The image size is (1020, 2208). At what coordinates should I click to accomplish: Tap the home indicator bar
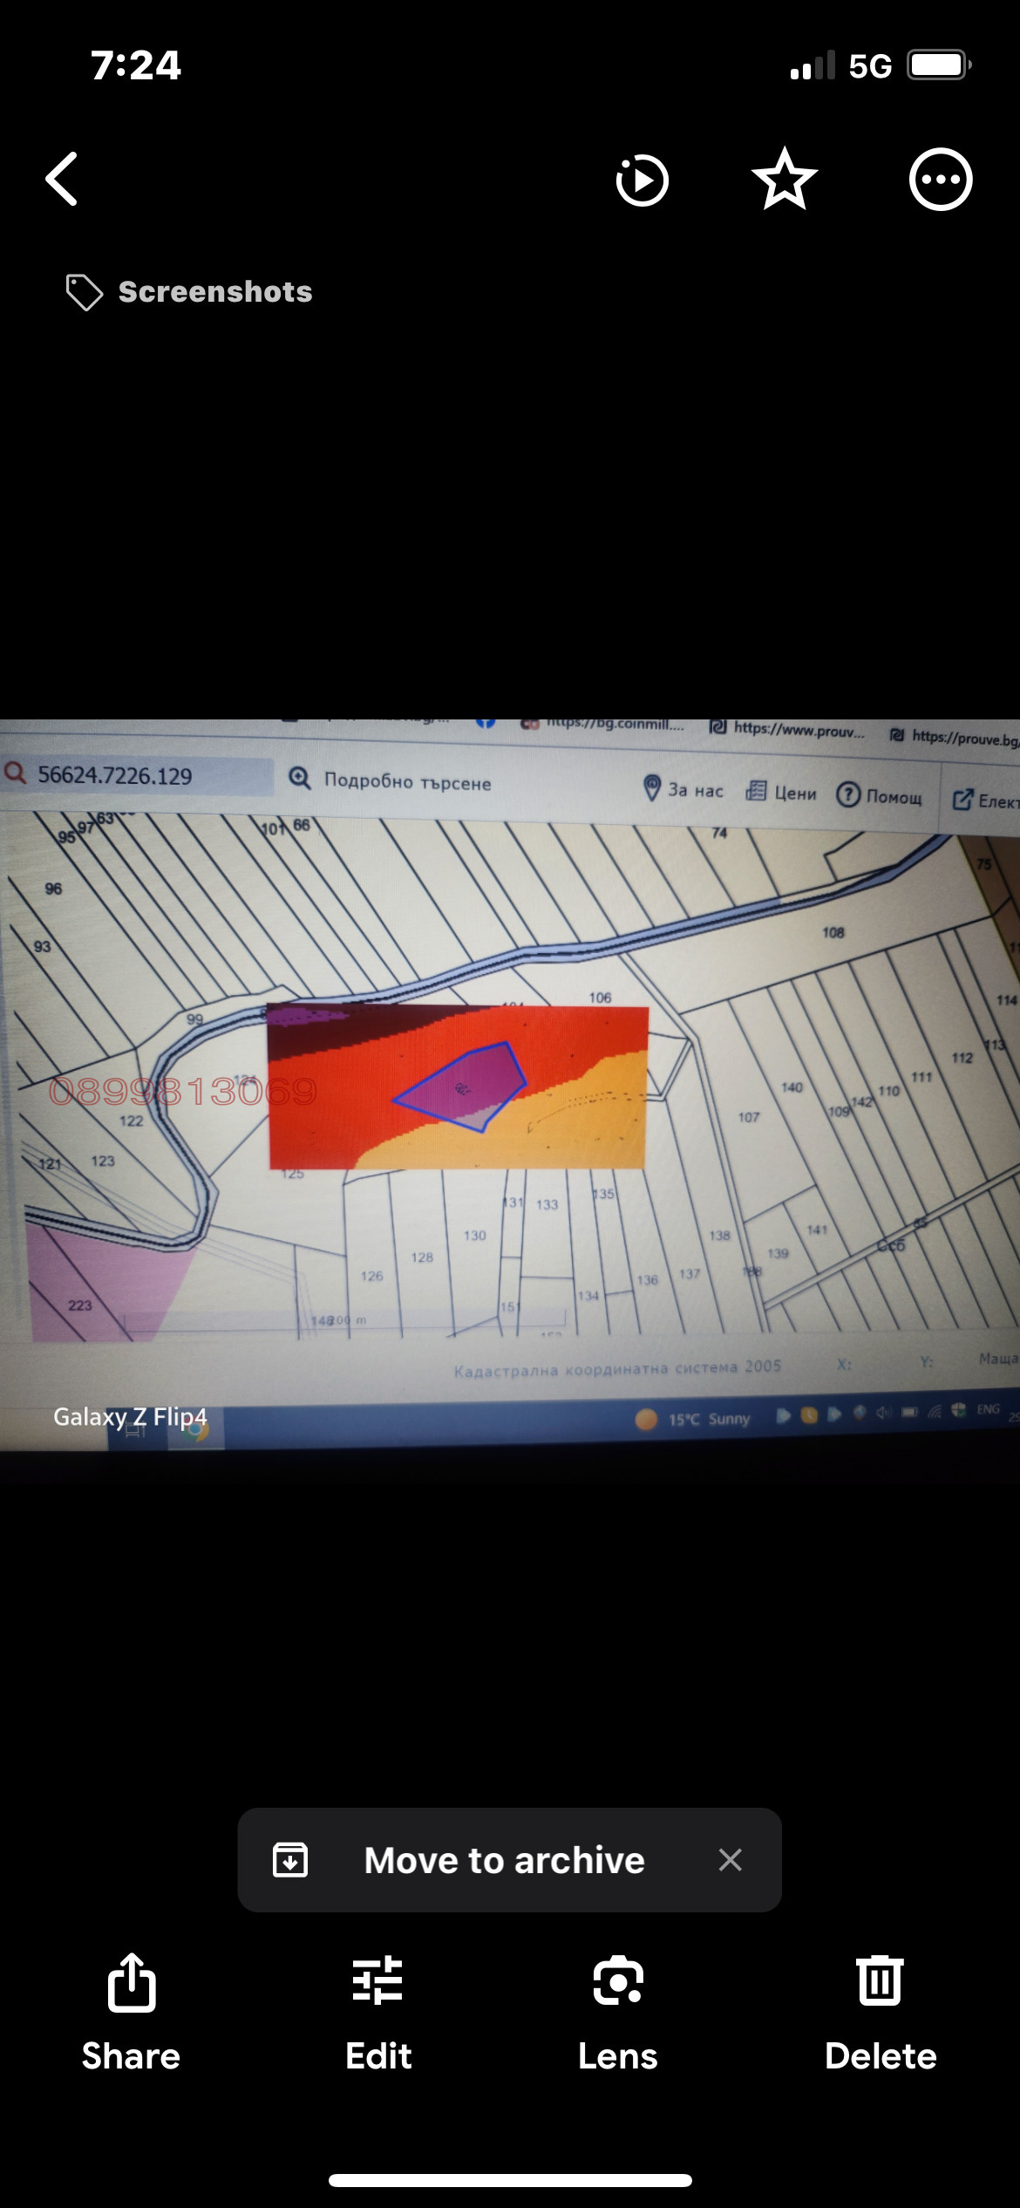510,2180
